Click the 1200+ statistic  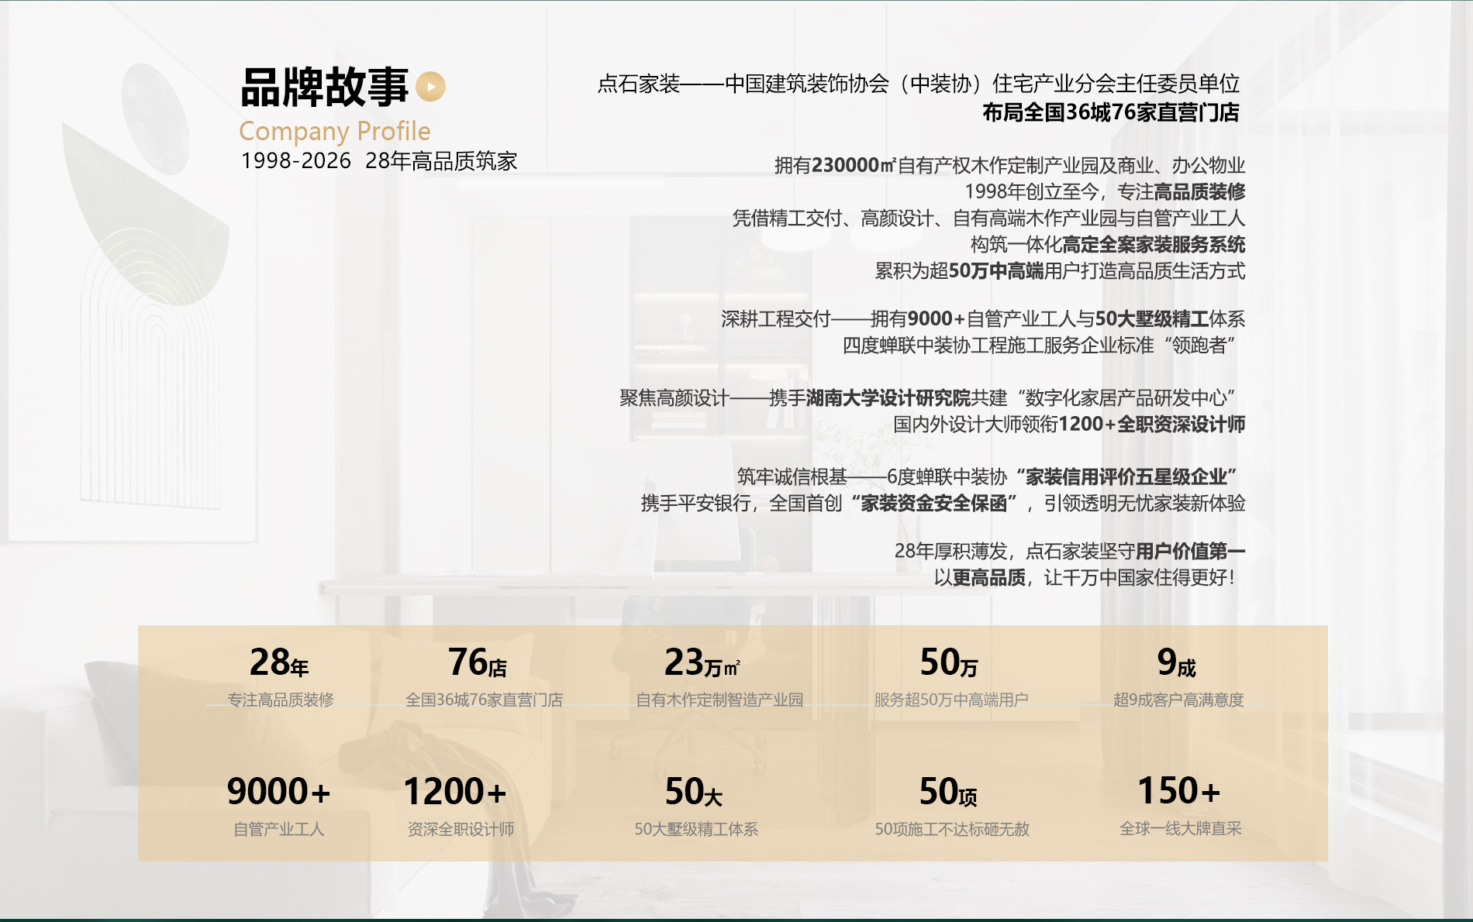(x=455, y=792)
